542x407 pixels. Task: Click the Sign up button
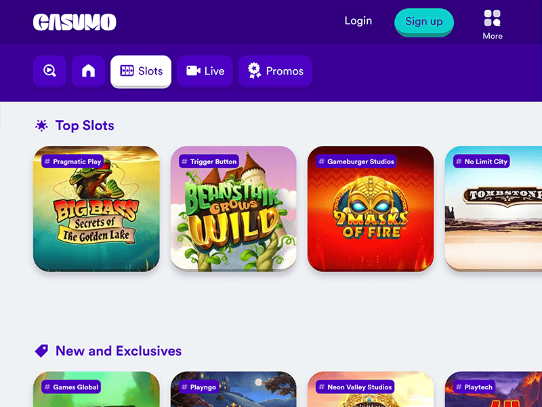(x=424, y=22)
